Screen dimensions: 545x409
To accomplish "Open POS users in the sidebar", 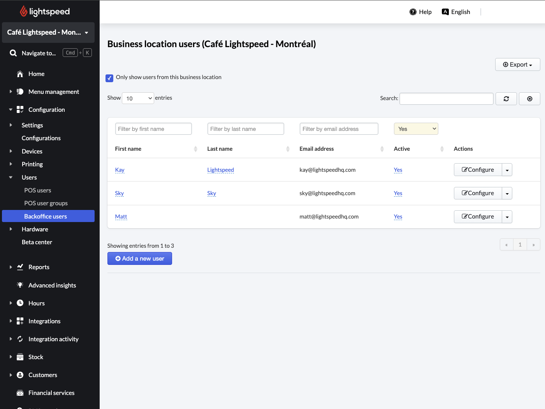I will [x=38, y=190].
